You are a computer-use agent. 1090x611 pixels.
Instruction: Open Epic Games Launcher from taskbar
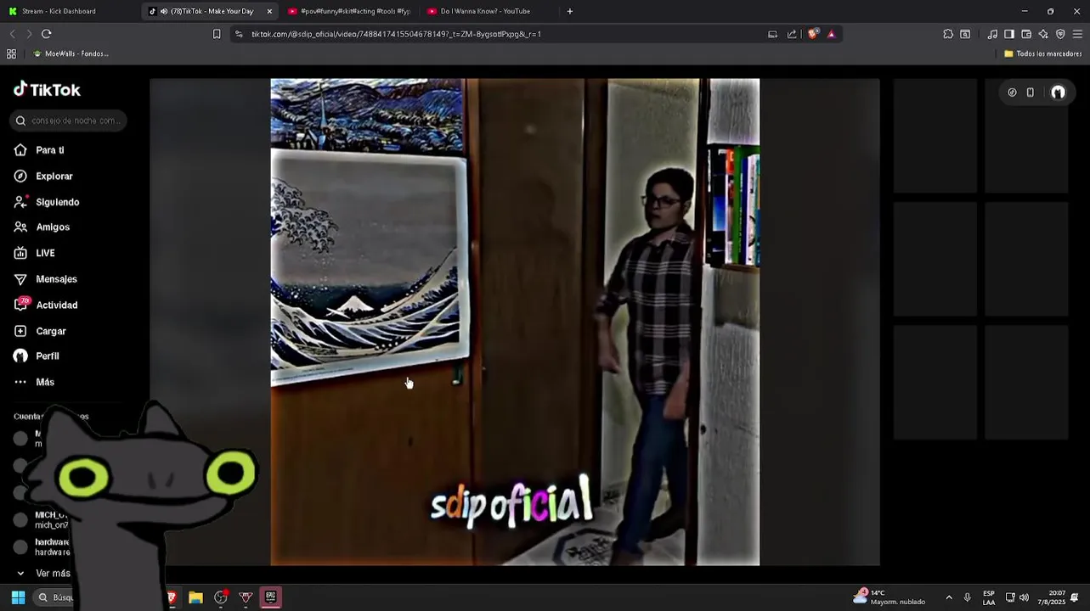270,597
